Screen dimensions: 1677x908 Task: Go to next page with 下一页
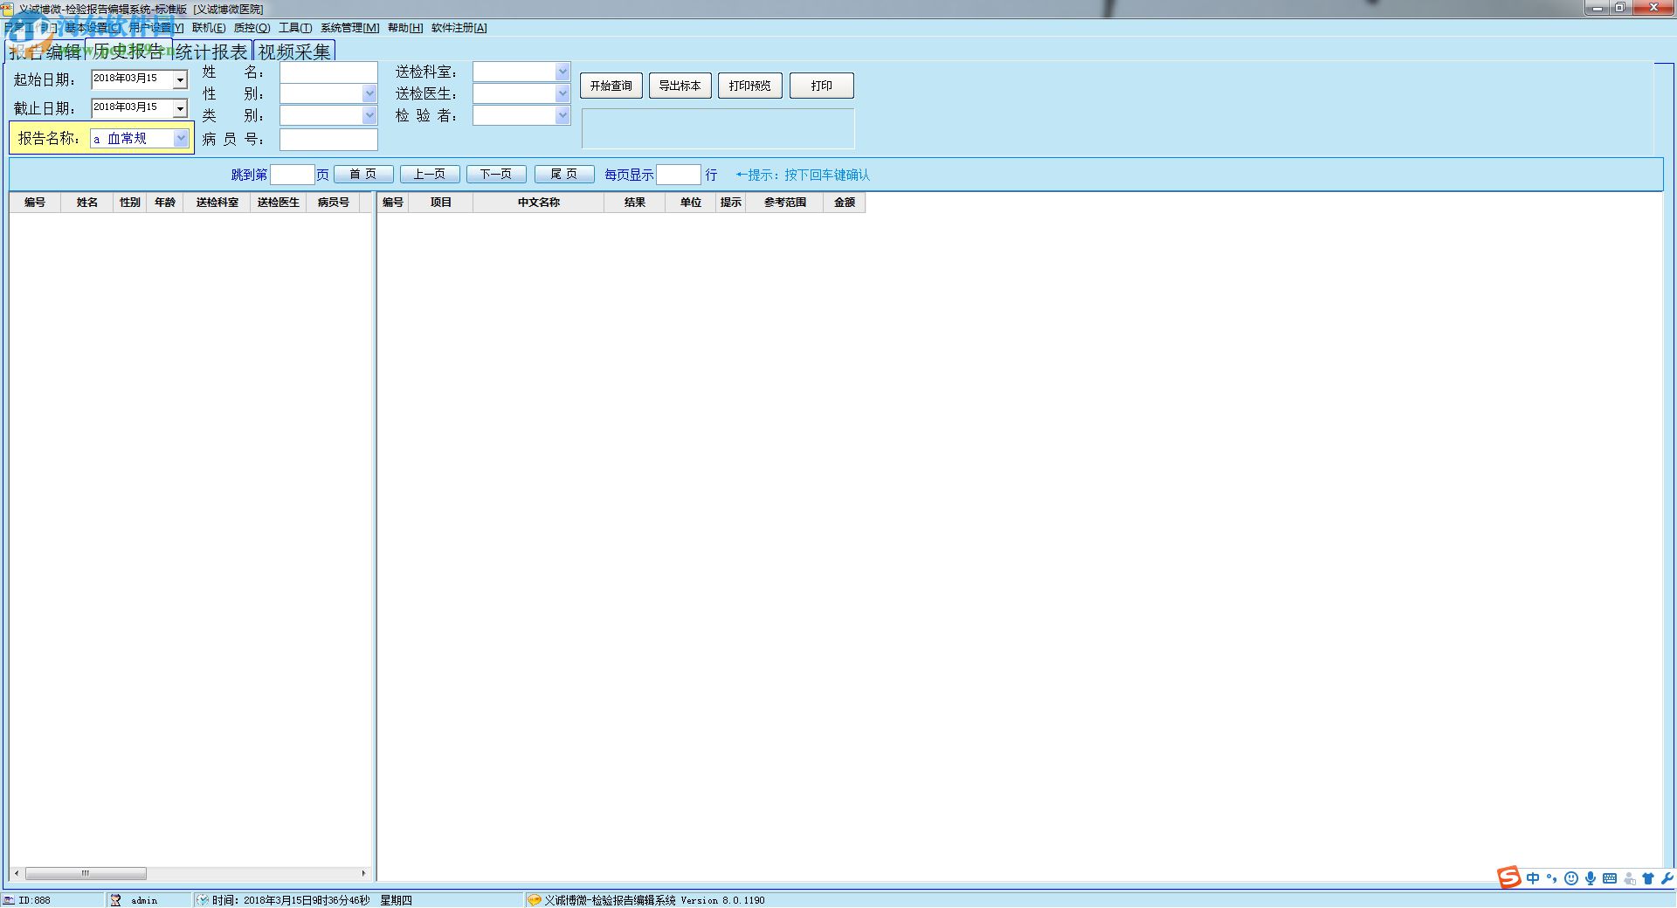496,175
